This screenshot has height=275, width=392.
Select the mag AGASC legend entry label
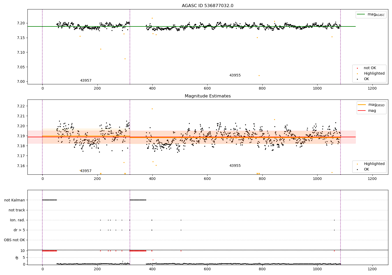tap(376, 14)
